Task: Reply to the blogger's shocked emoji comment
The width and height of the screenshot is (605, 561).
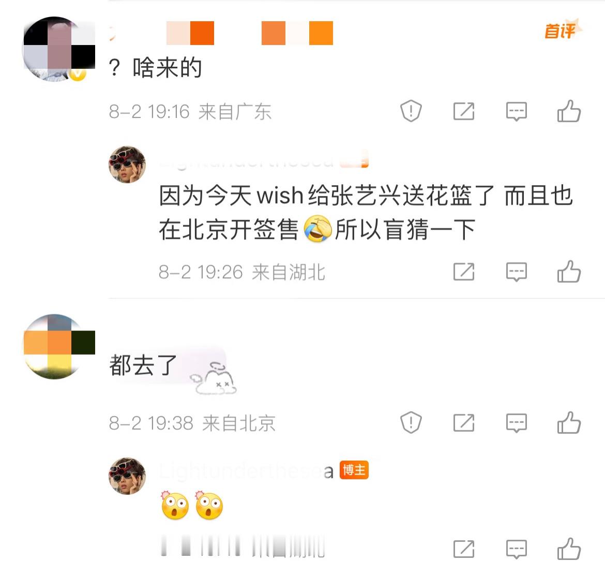Action: pos(516,549)
